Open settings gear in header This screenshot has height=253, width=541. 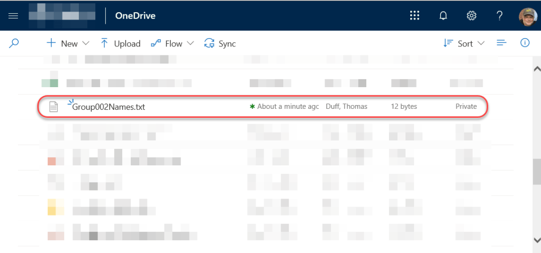point(471,16)
